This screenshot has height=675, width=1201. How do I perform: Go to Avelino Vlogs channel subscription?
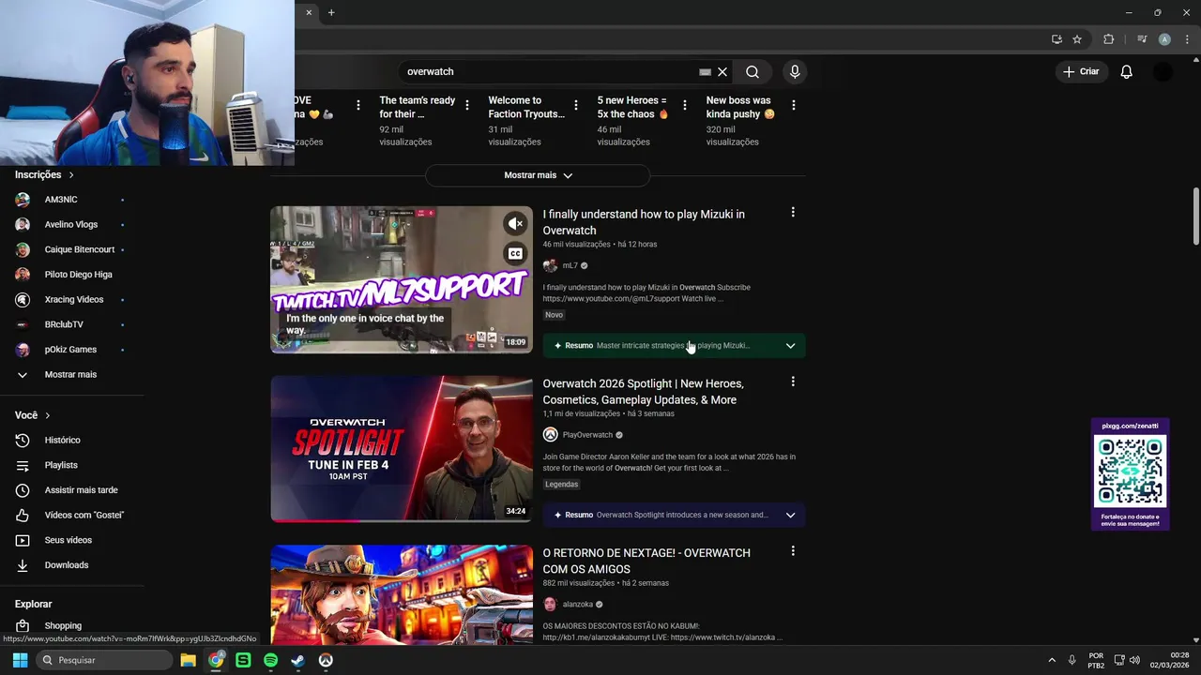click(71, 224)
